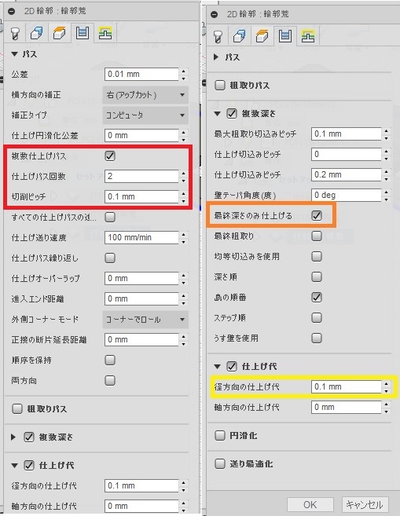The width and height of the screenshot is (400, 516).
Task: Open the Geometry tab icon in left panel
Action: 37,33
